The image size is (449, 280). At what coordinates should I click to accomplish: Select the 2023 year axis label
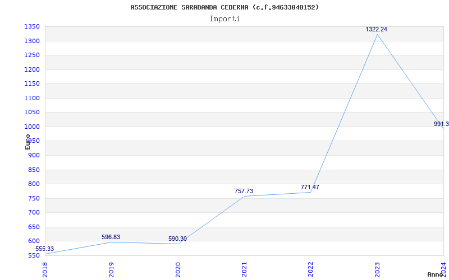click(x=378, y=269)
